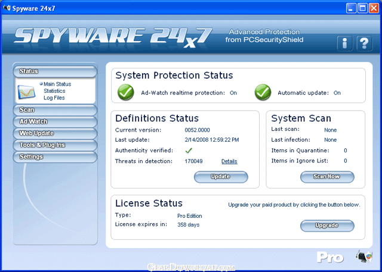This screenshot has height=272, width=382.
Task: Click Definitions Status heading
Action: click(x=157, y=118)
